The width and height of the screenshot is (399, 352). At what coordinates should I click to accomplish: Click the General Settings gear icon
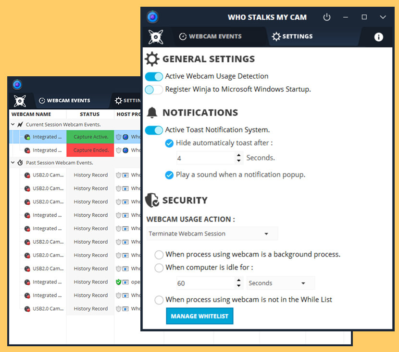click(152, 59)
